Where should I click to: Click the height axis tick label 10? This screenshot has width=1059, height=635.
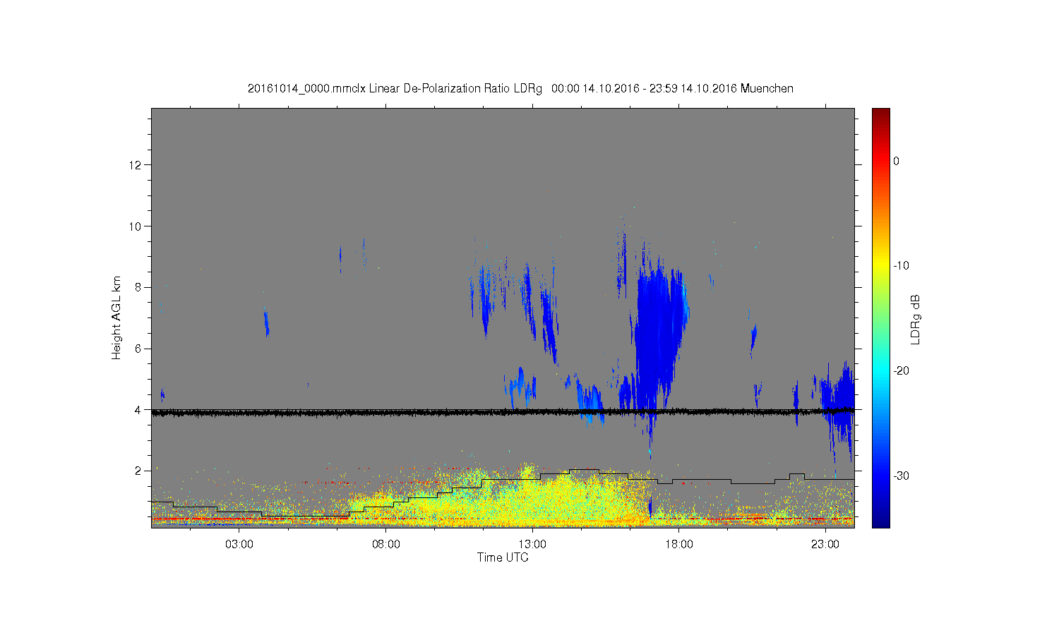pos(136,226)
